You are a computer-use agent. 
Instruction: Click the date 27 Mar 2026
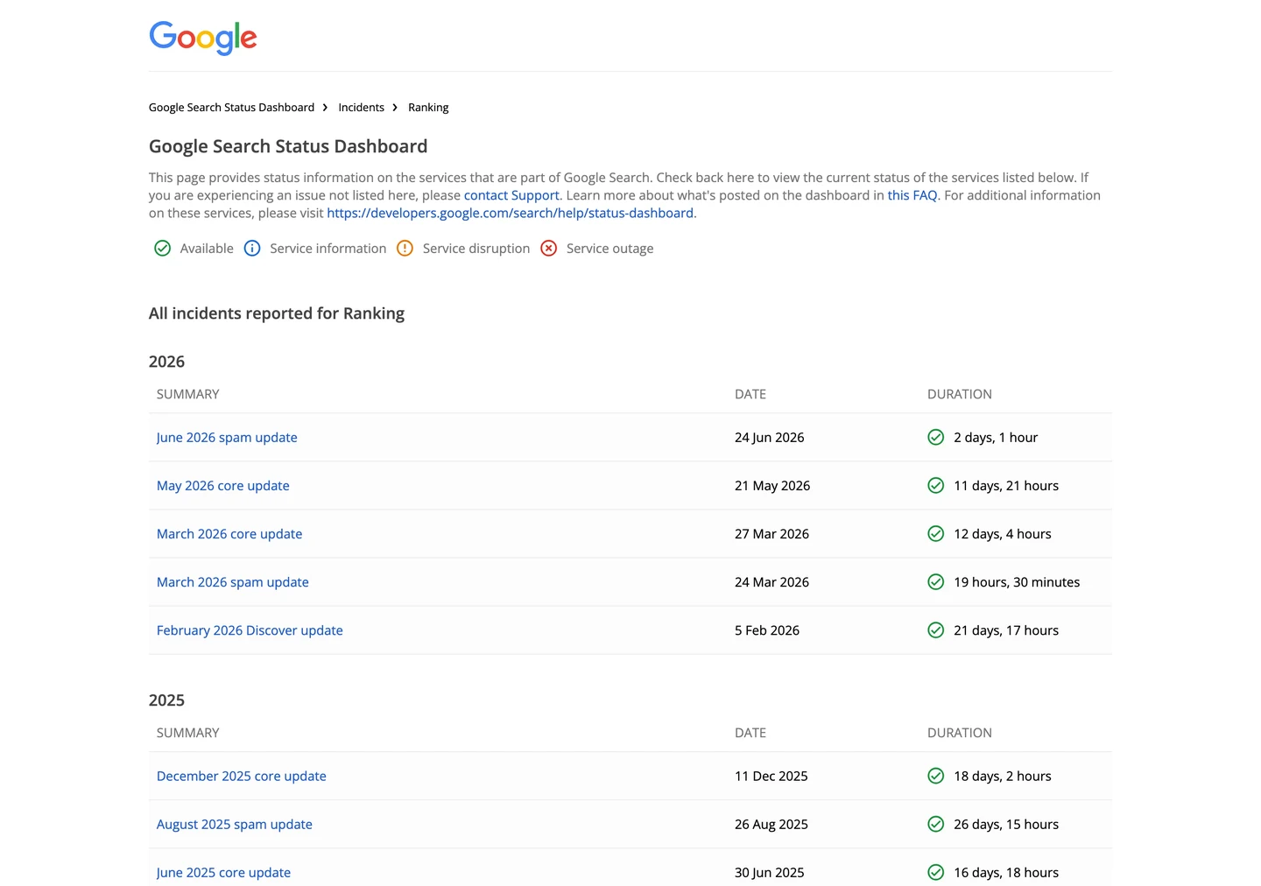(x=771, y=534)
